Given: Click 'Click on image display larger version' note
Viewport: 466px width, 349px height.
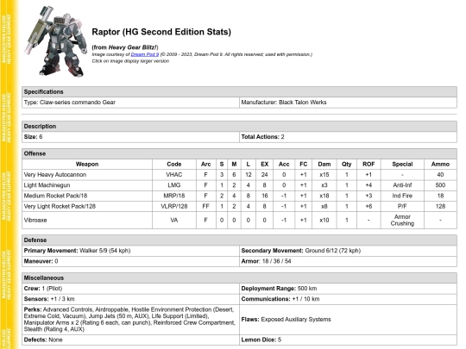Looking at the screenshot, I should [130, 61].
